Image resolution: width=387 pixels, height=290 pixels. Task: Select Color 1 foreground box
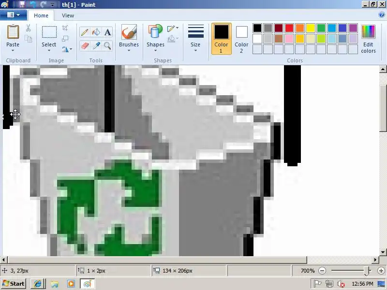click(221, 39)
